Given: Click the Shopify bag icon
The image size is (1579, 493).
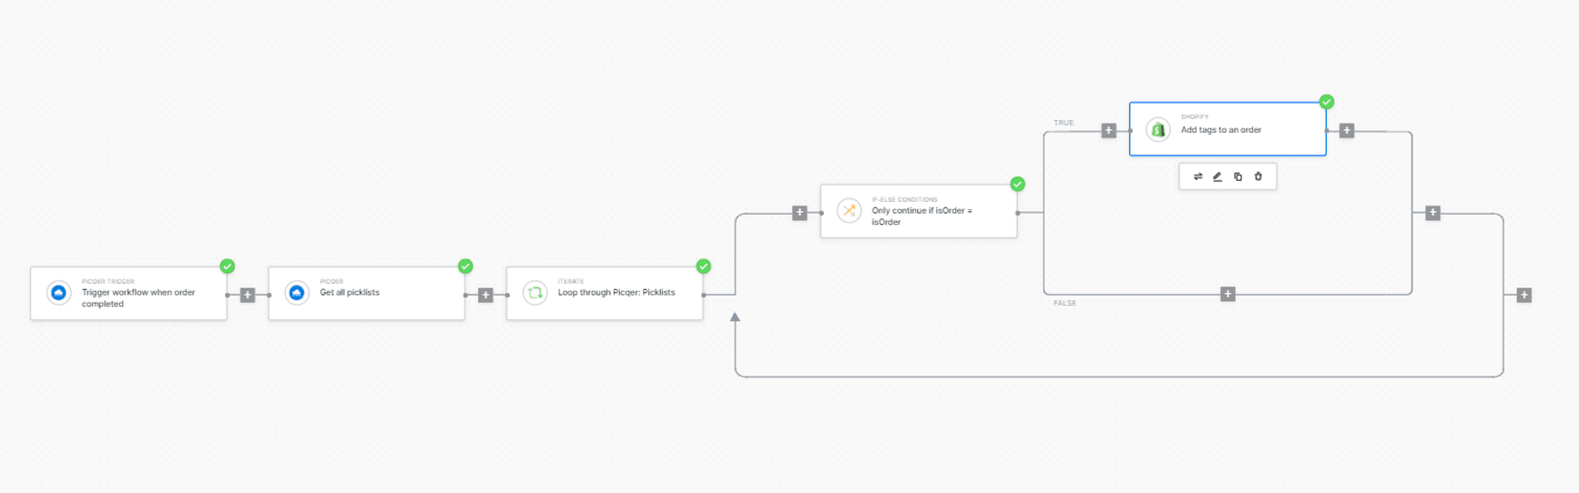Looking at the screenshot, I should (x=1158, y=129).
